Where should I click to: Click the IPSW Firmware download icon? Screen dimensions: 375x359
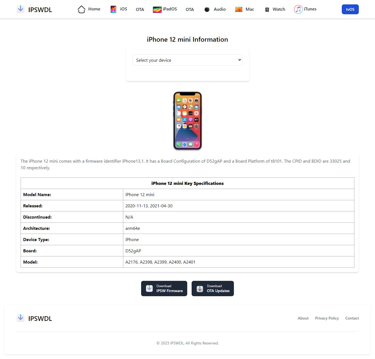tap(149, 289)
